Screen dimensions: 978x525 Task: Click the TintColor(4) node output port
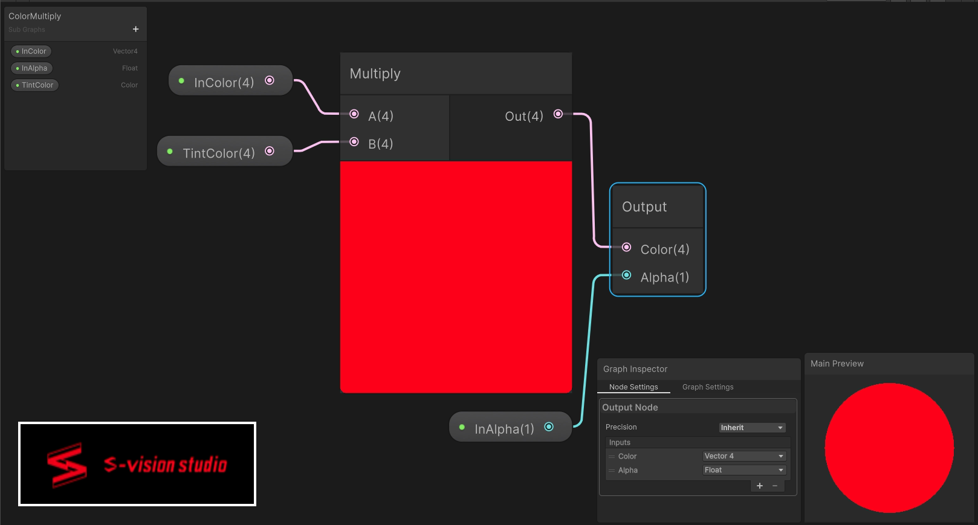[x=270, y=151]
